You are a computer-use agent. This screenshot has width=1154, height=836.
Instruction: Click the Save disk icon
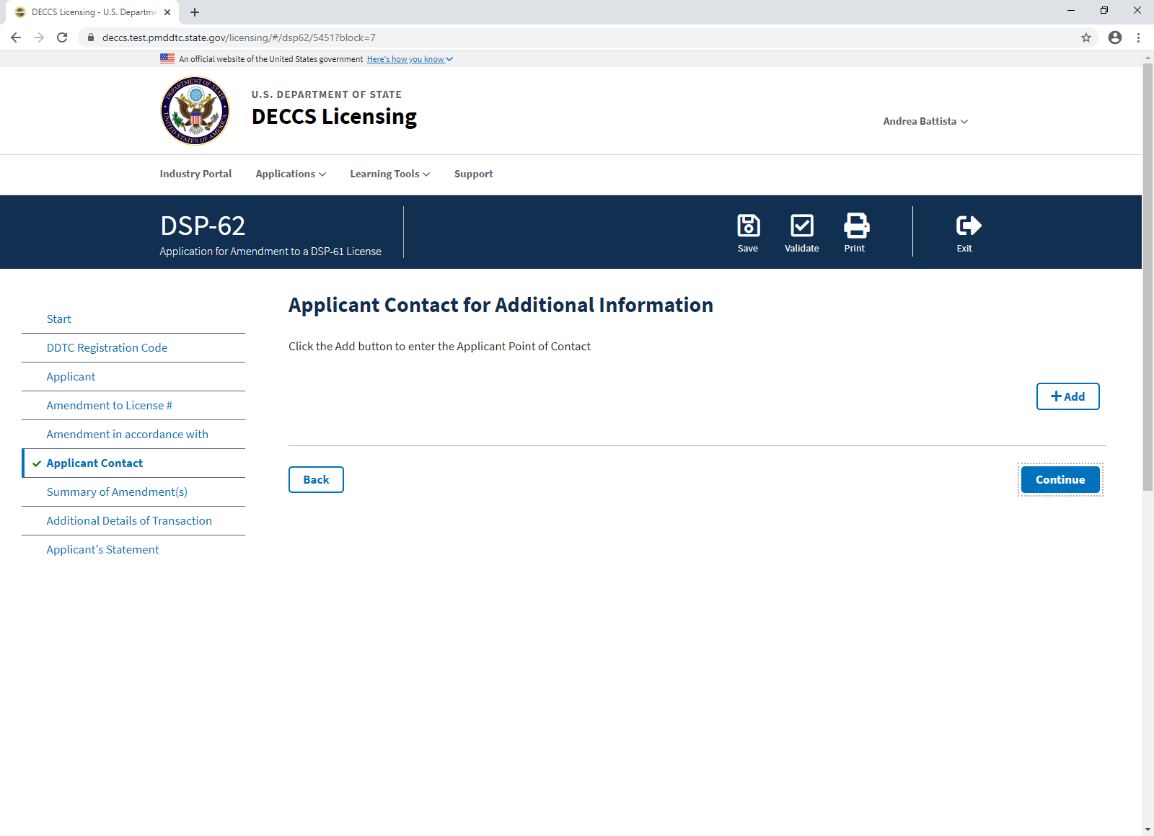[x=748, y=226]
